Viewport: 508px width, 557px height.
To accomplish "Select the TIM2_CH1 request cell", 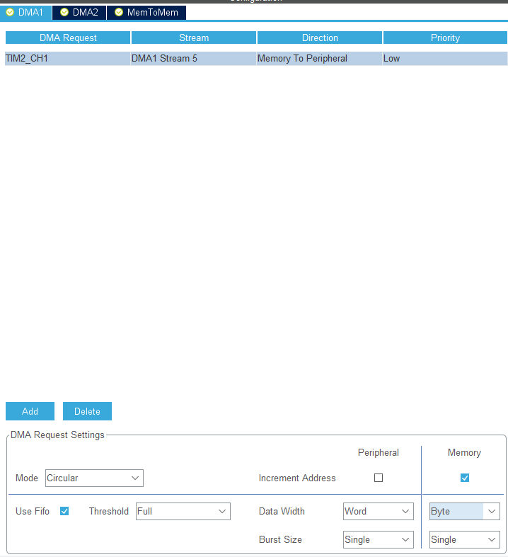I will click(67, 58).
